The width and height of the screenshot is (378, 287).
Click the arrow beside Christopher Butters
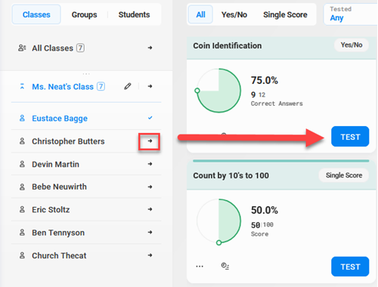[x=150, y=141]
